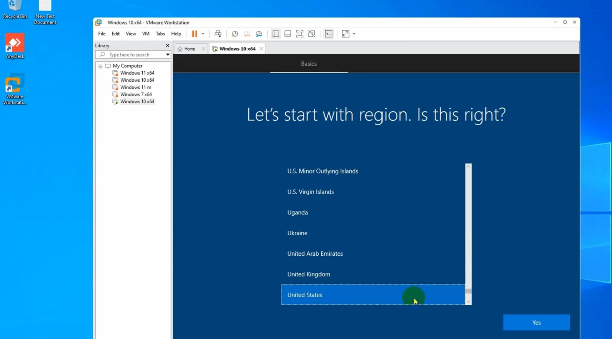Pause the virtual machine with the pause icon

[x=194, y=34]
